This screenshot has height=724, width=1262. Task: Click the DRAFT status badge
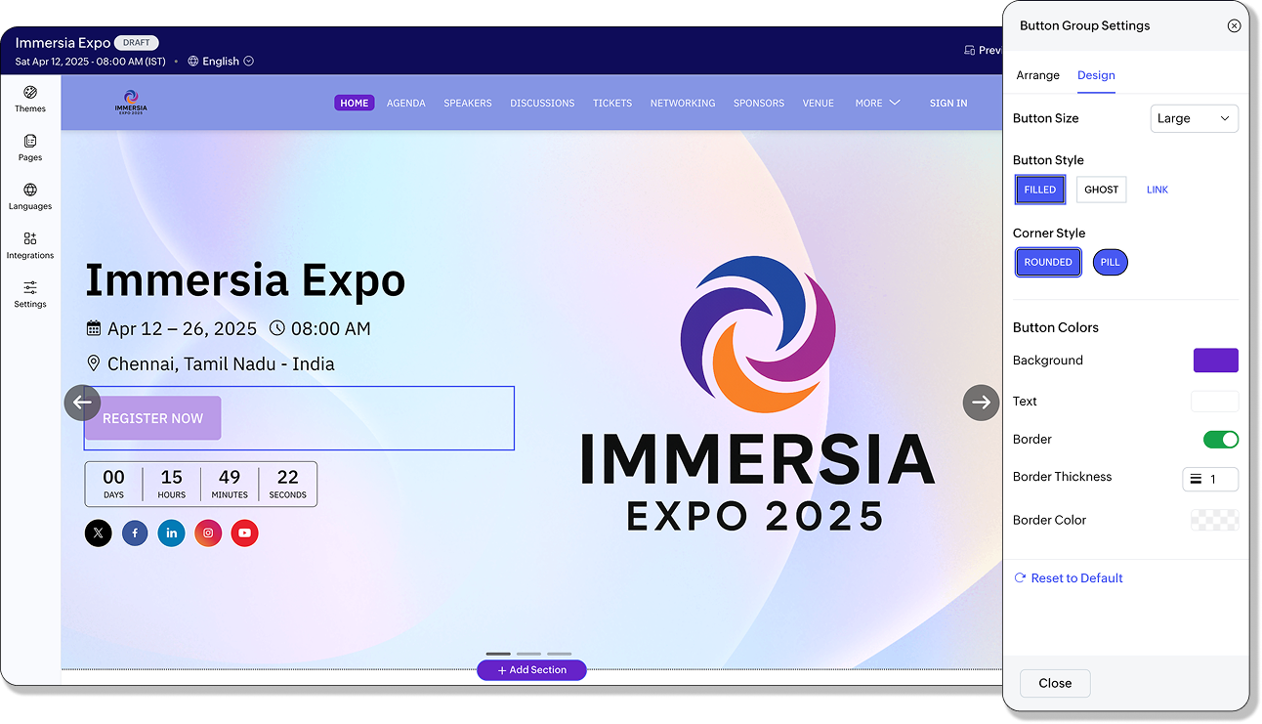(x=136, y=43)
